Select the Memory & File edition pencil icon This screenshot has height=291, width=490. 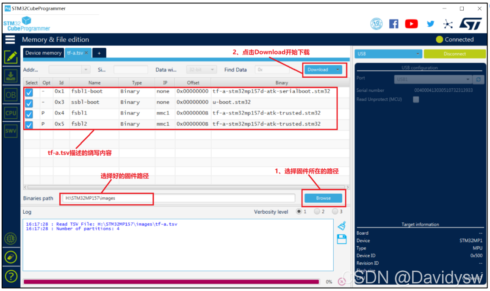[x=11, y=57]
